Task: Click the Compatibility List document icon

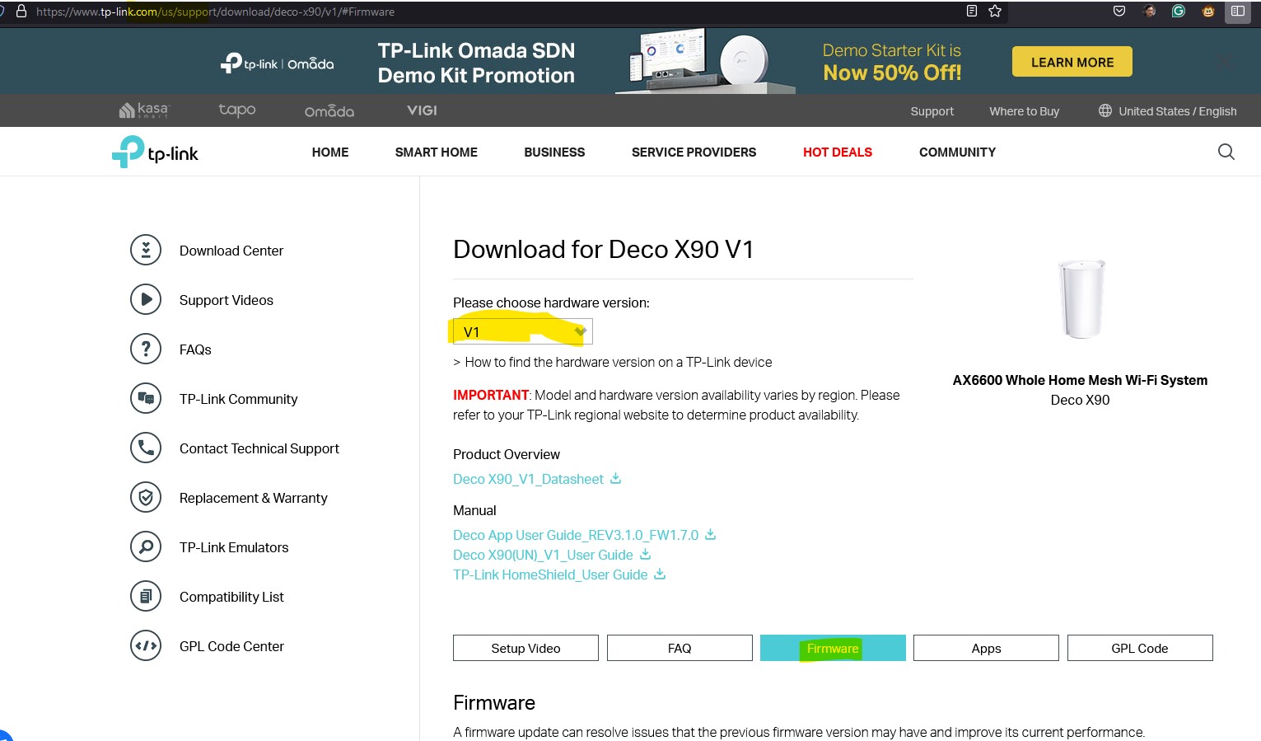Action: (x=146, y=597)
